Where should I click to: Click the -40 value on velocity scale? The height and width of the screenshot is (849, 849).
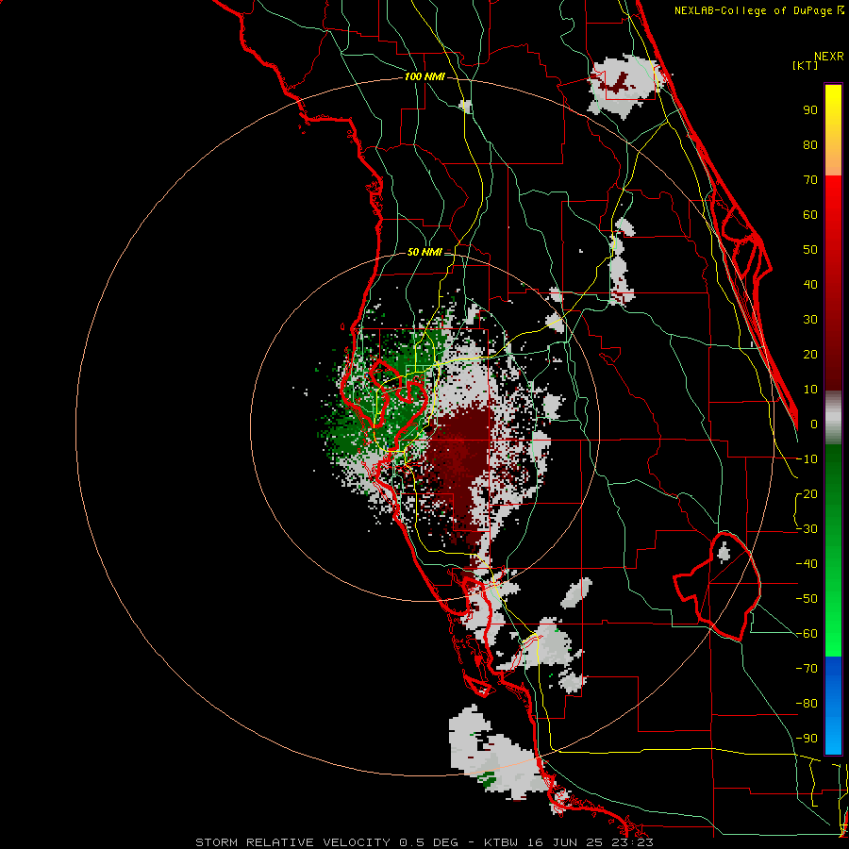pyautogui.click(x=807, y=564)
